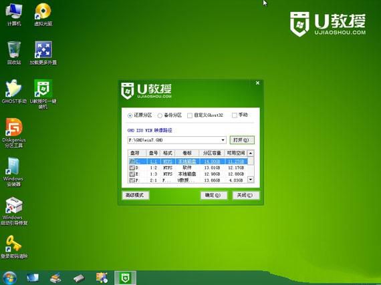
Task: Click the 12.17GB free space cell
Action: tap(236, 168)
